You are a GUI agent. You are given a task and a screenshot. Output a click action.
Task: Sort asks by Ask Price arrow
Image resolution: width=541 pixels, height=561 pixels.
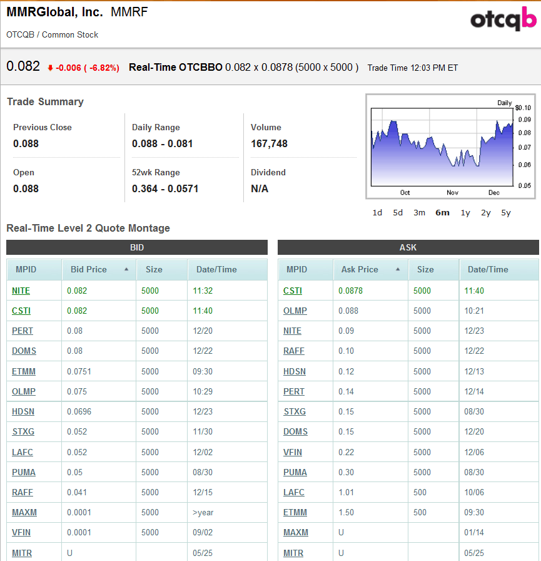[398, 269]
